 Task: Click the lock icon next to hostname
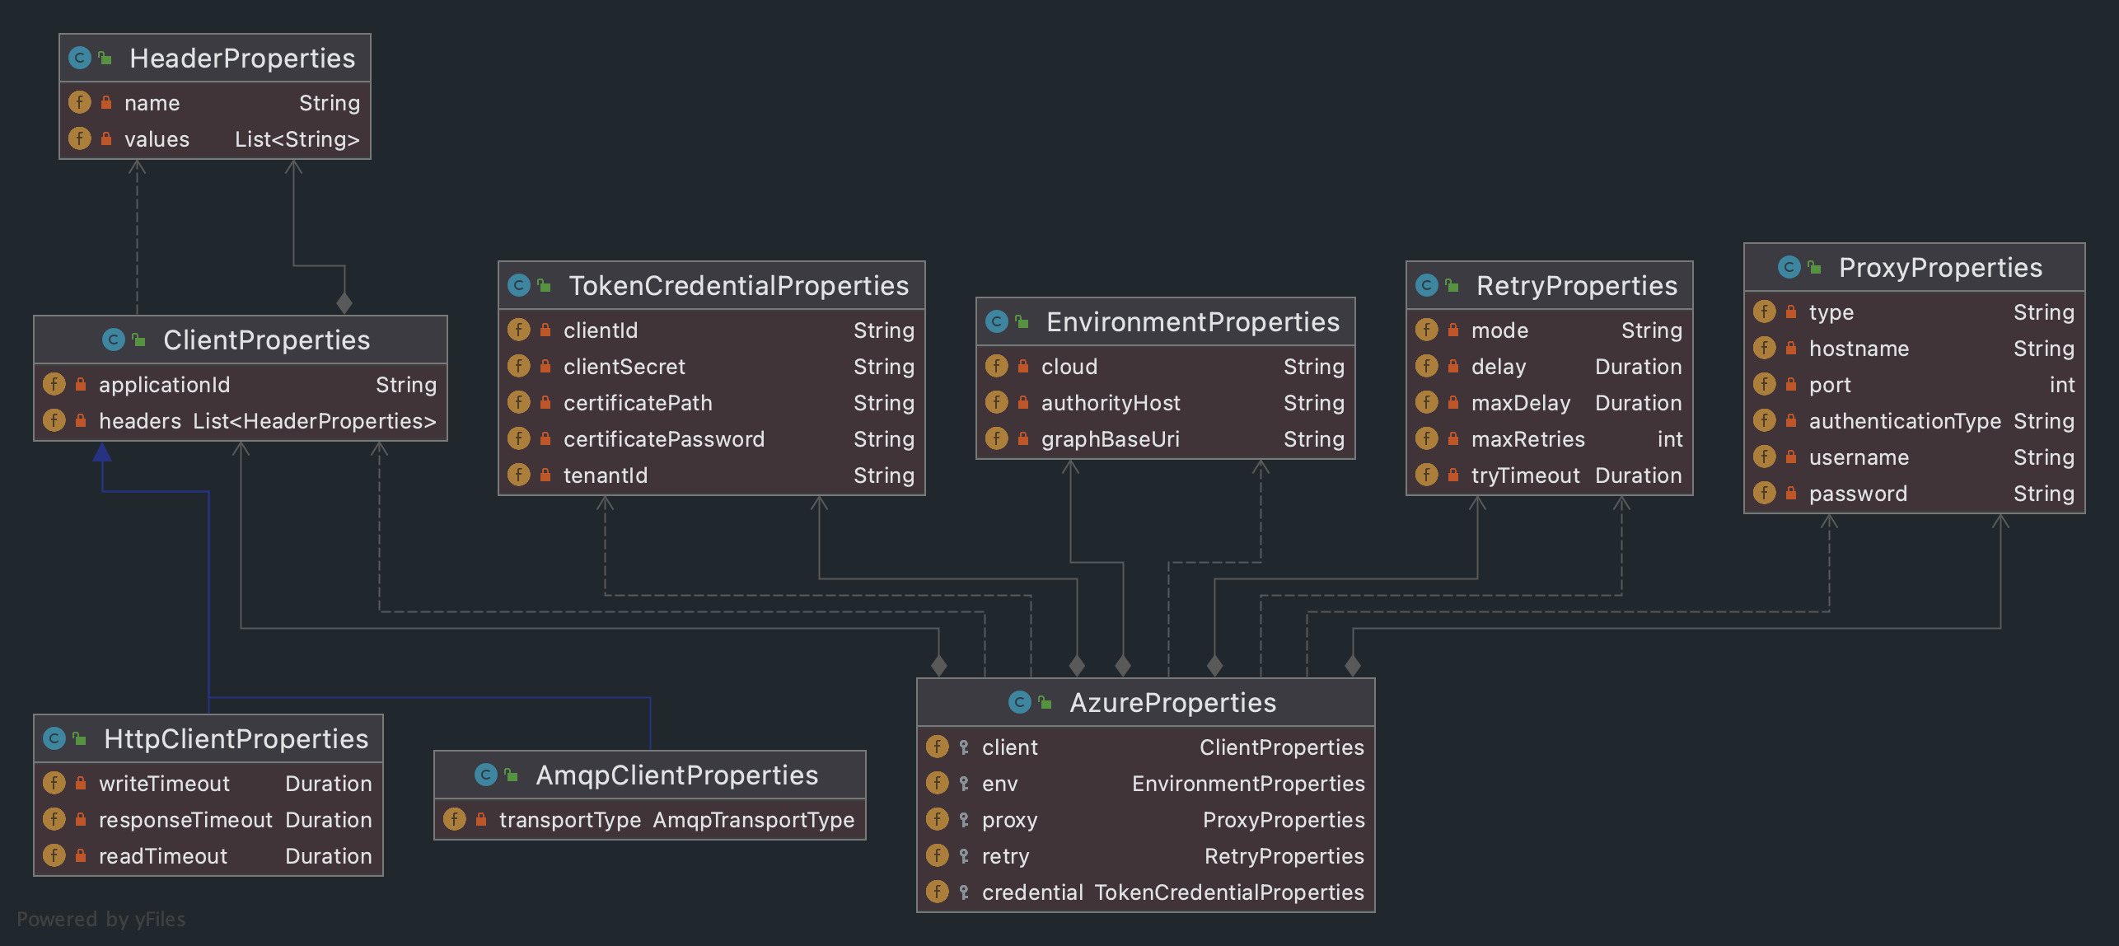click(1791, 349)
